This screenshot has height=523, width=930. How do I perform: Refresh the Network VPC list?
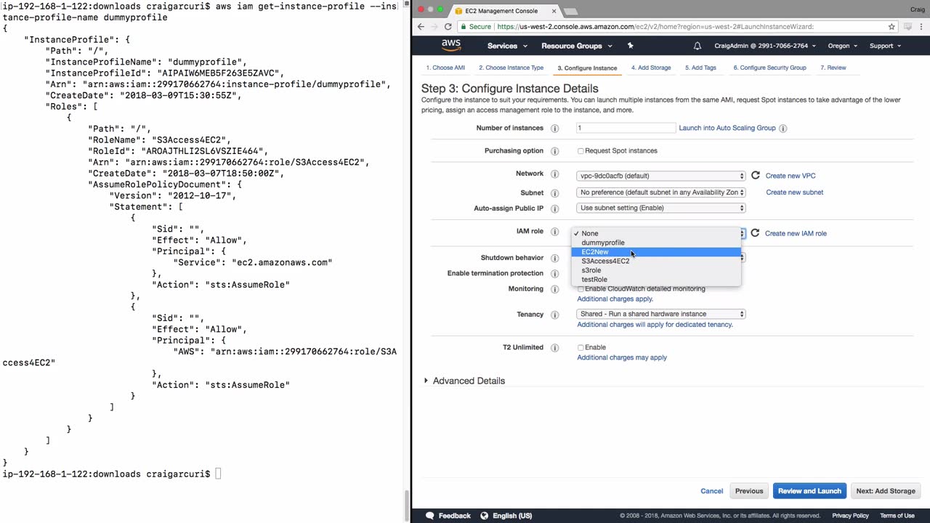point(756,176)
